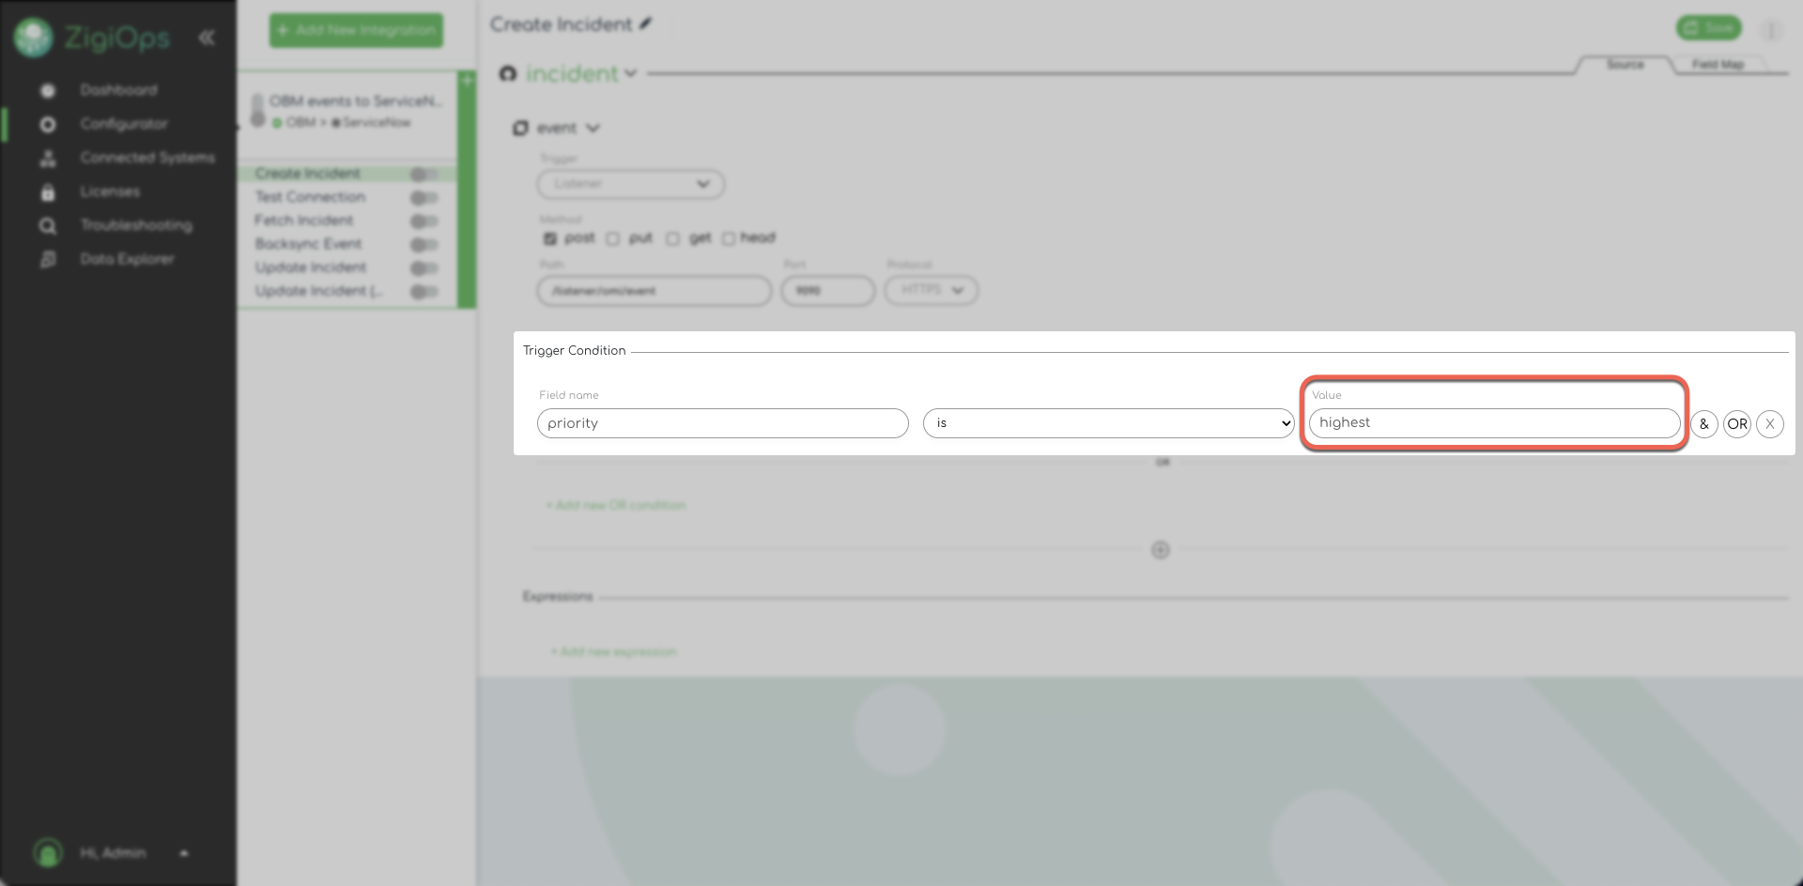Toggle the Create Incident switch

click(x=424, y=175)
